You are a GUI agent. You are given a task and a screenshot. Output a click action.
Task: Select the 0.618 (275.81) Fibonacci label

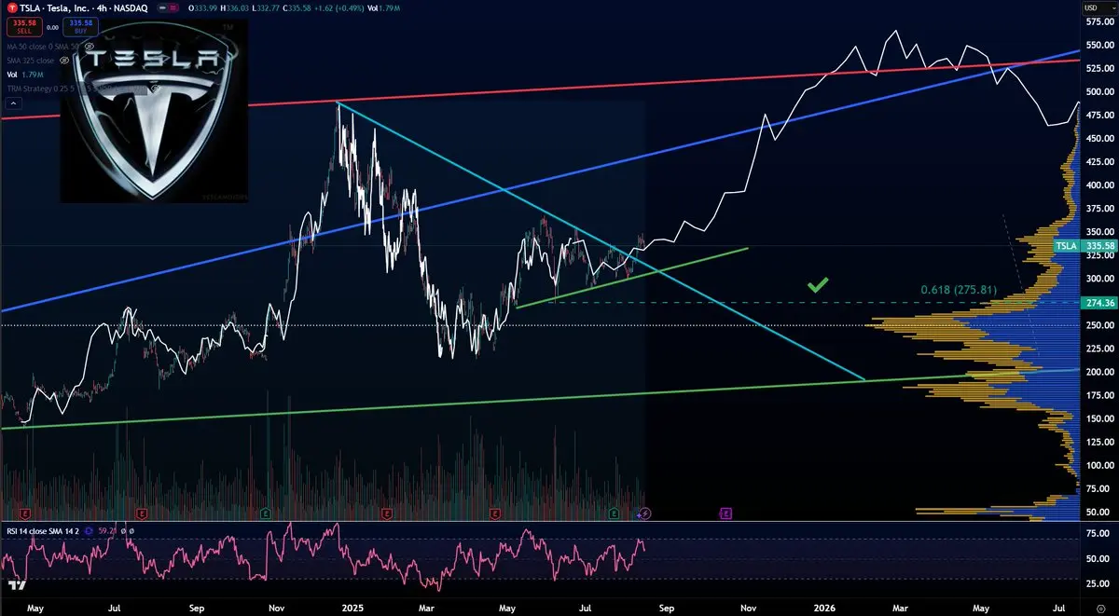pos(959,290)
